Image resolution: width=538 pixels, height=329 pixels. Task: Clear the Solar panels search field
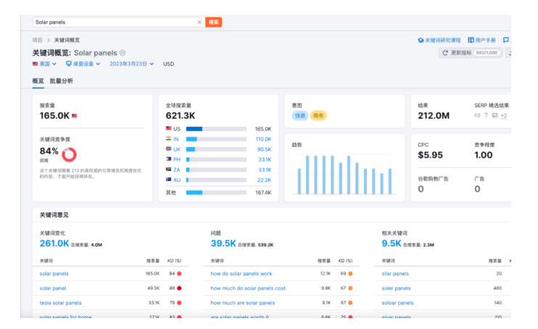coord(199,22)
